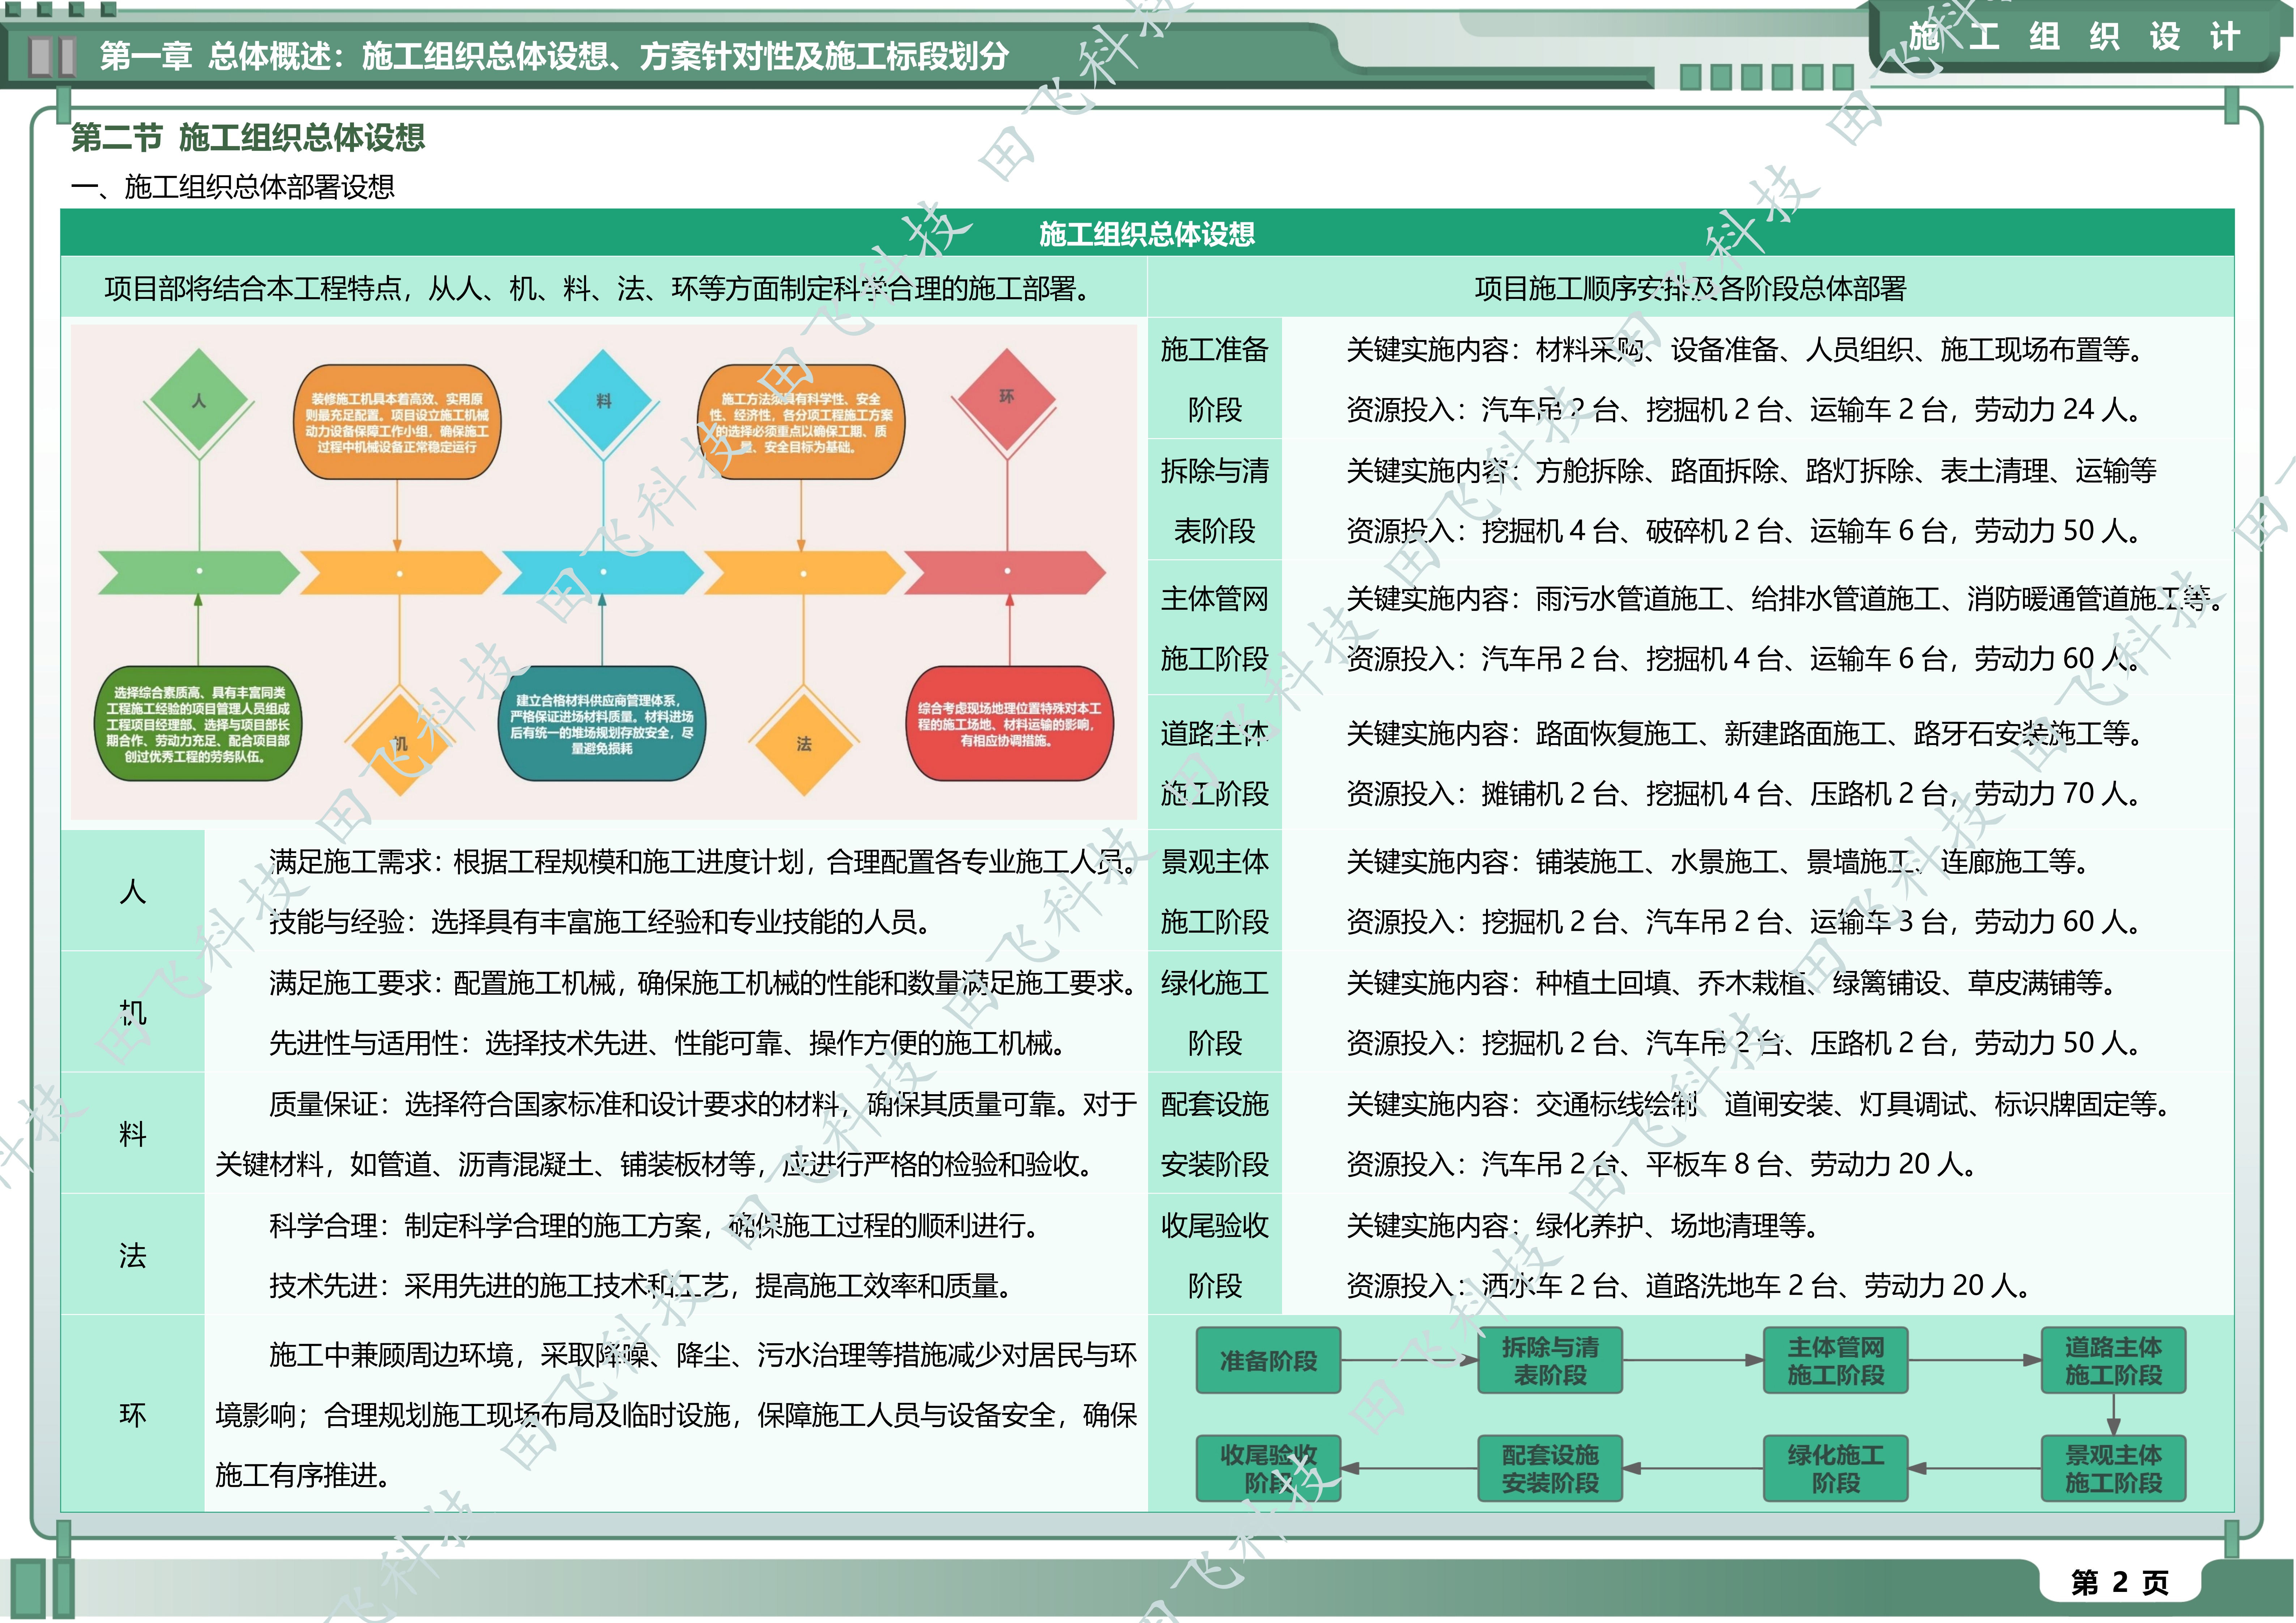This screenshot has width=2296, height=1623.
Task: Click the line 资源投入:挖掘机 4 台、破碎机 2 台
Action: pos(1744,531)
